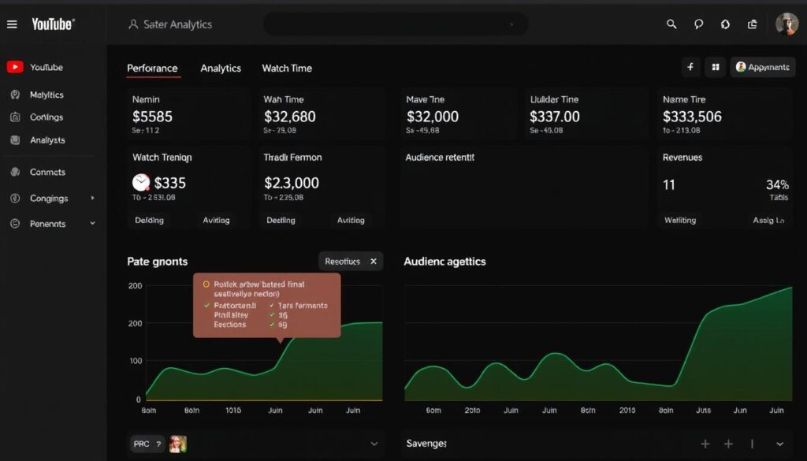Toggle the Patortentil checkmark in chart tooltip

207,306
